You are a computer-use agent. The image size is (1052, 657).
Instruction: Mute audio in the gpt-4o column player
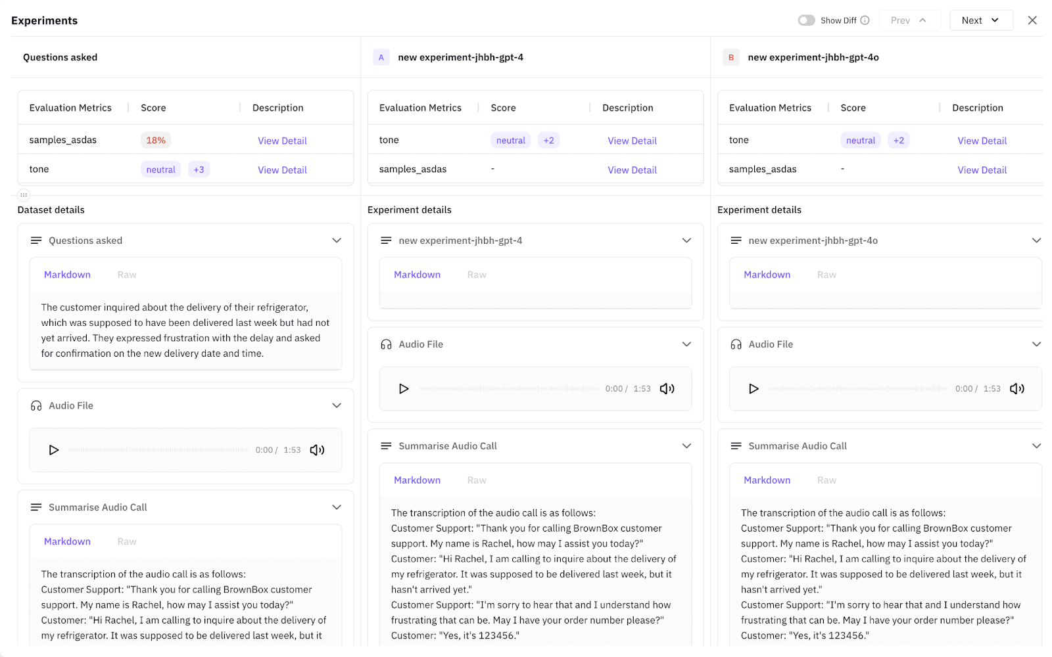(x=1016, y=389)
